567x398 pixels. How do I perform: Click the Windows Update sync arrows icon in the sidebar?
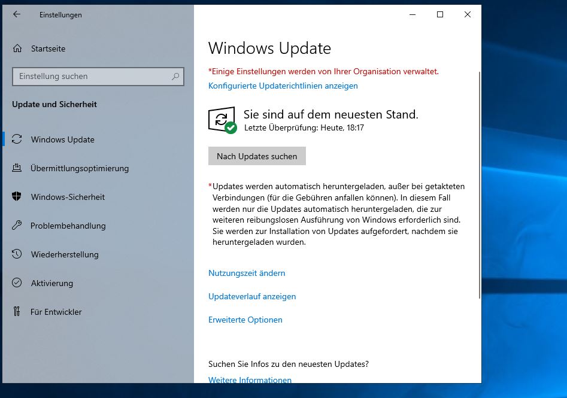17,139
